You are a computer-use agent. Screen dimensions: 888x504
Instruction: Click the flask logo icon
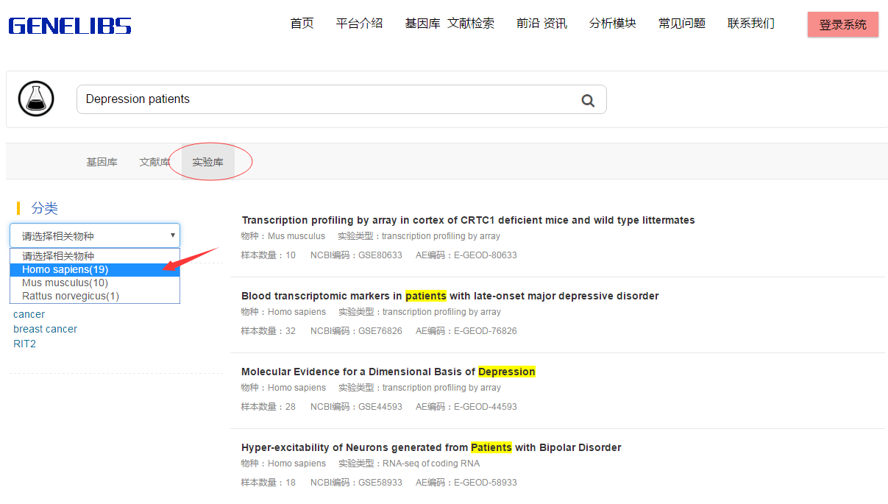pos(36,99)
